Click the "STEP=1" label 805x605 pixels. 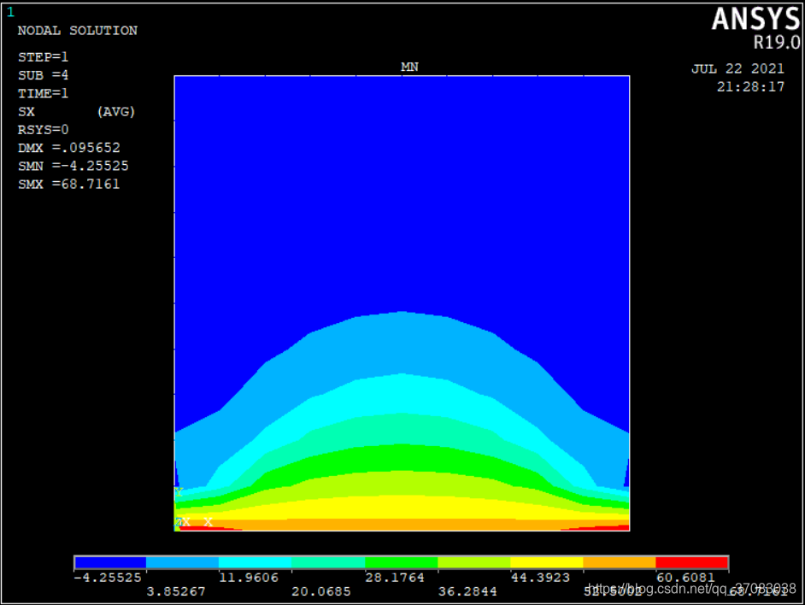tap(43, 57)
